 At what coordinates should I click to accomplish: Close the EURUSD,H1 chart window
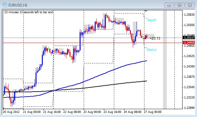pyautogui.click(x=190, y=5)
